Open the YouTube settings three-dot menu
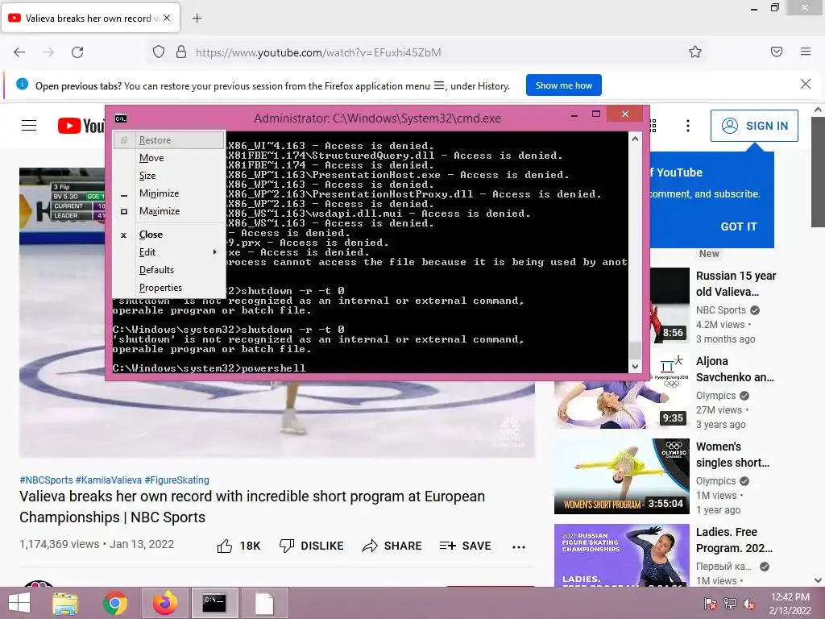The width and height of the screenshot is (825, 619). [x=688, y=125]
